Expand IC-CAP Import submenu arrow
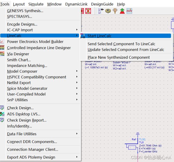 (77, 30)
